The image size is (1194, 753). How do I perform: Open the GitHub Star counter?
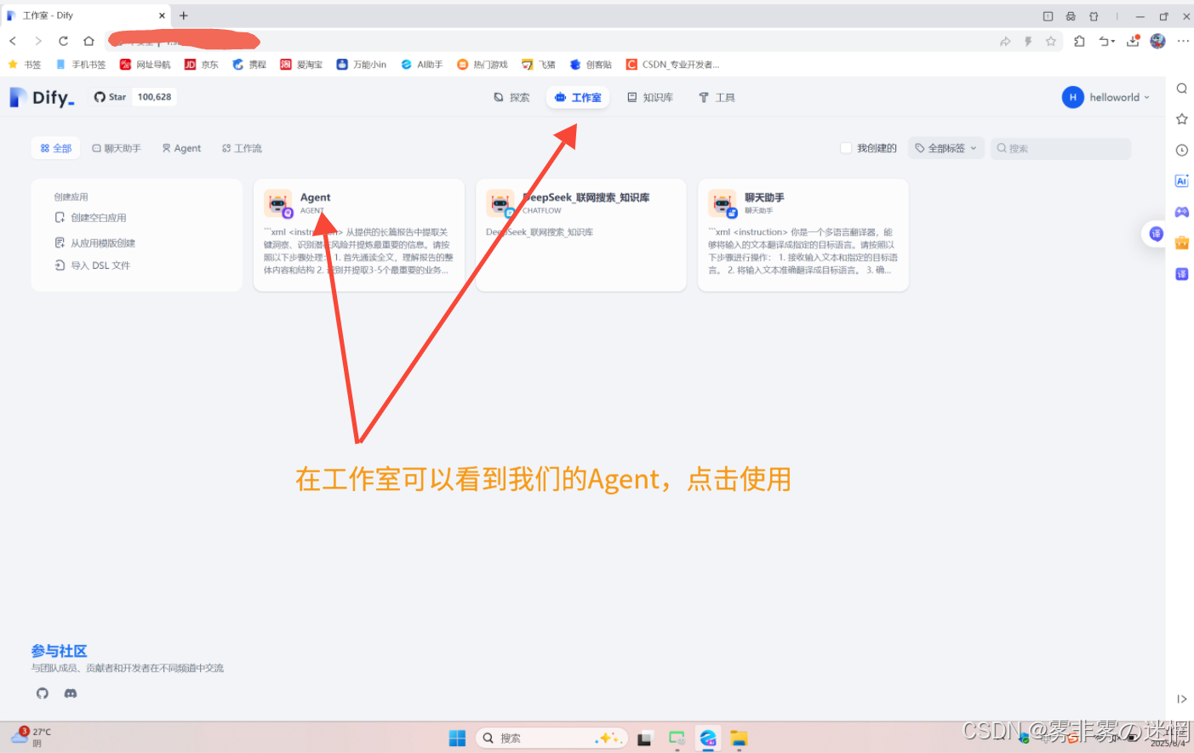point(134,97)
